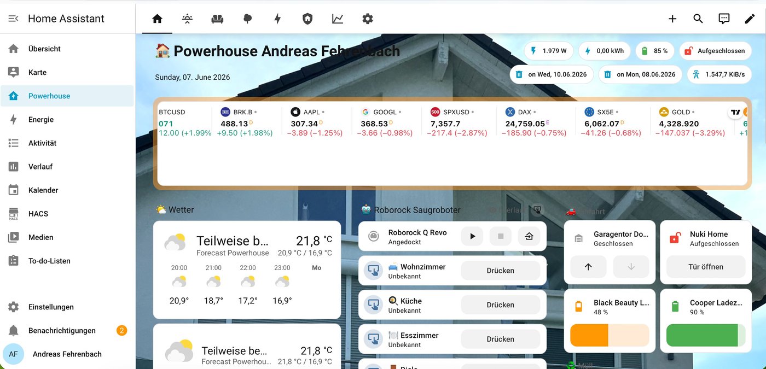The height and width of the screenshot is (369, 766).
Task: Click the 0,00 kWh energy chip
Action: (x=604, y=51)
